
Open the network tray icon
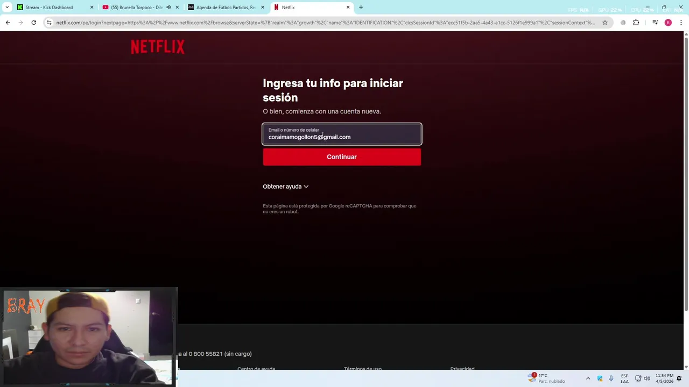point(638,378)
